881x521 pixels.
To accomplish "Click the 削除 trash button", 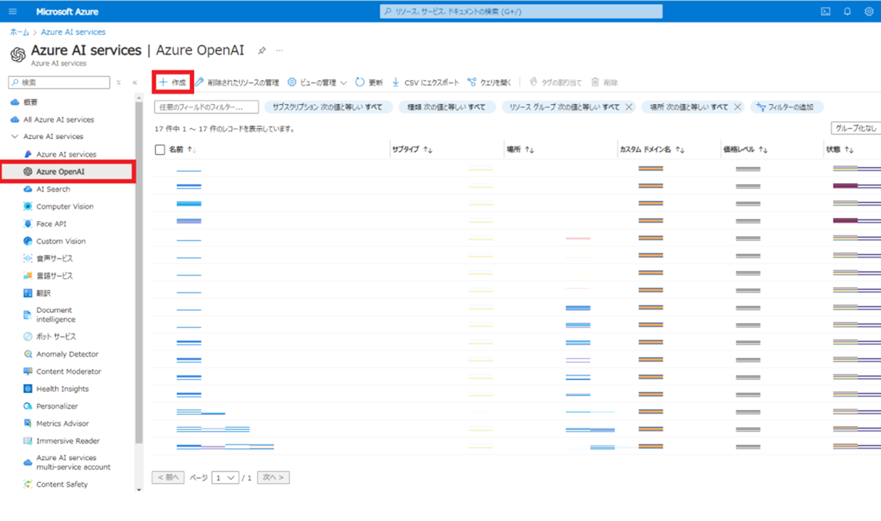I will click(x=605, y=82).
